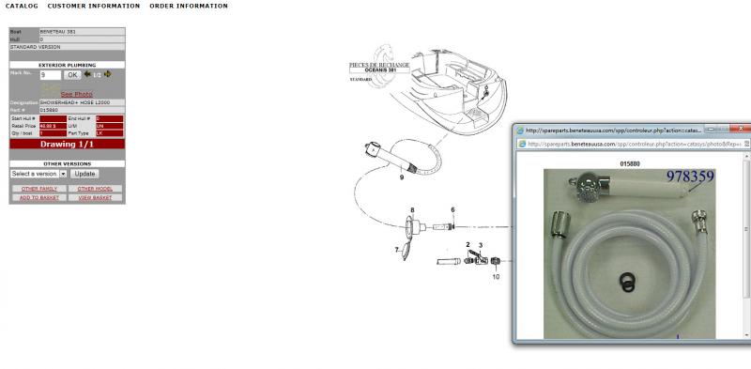The width and height of the screenshot is (751, 369).
Task: Select valve part 3 in diagram
Action: coord(481,260)
